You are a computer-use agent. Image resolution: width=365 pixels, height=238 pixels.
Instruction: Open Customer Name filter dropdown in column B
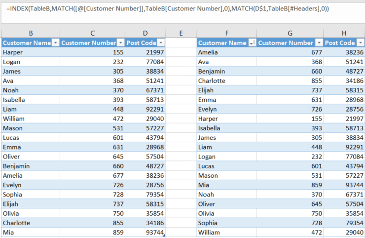(55, 43)
